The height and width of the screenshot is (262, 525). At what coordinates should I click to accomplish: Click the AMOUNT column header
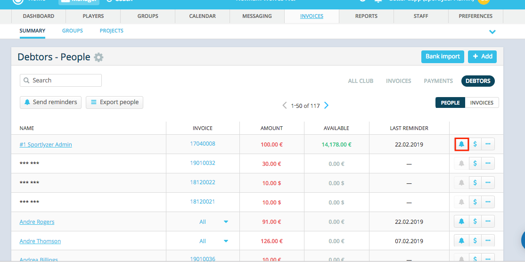(x=271, y=128)
